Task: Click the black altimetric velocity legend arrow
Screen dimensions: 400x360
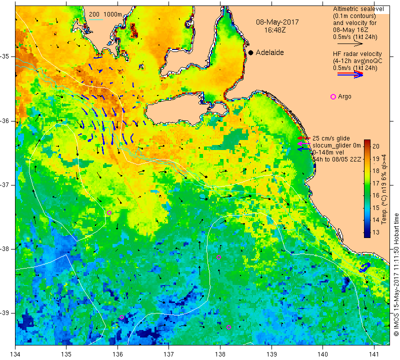Action: pos(349,44)
